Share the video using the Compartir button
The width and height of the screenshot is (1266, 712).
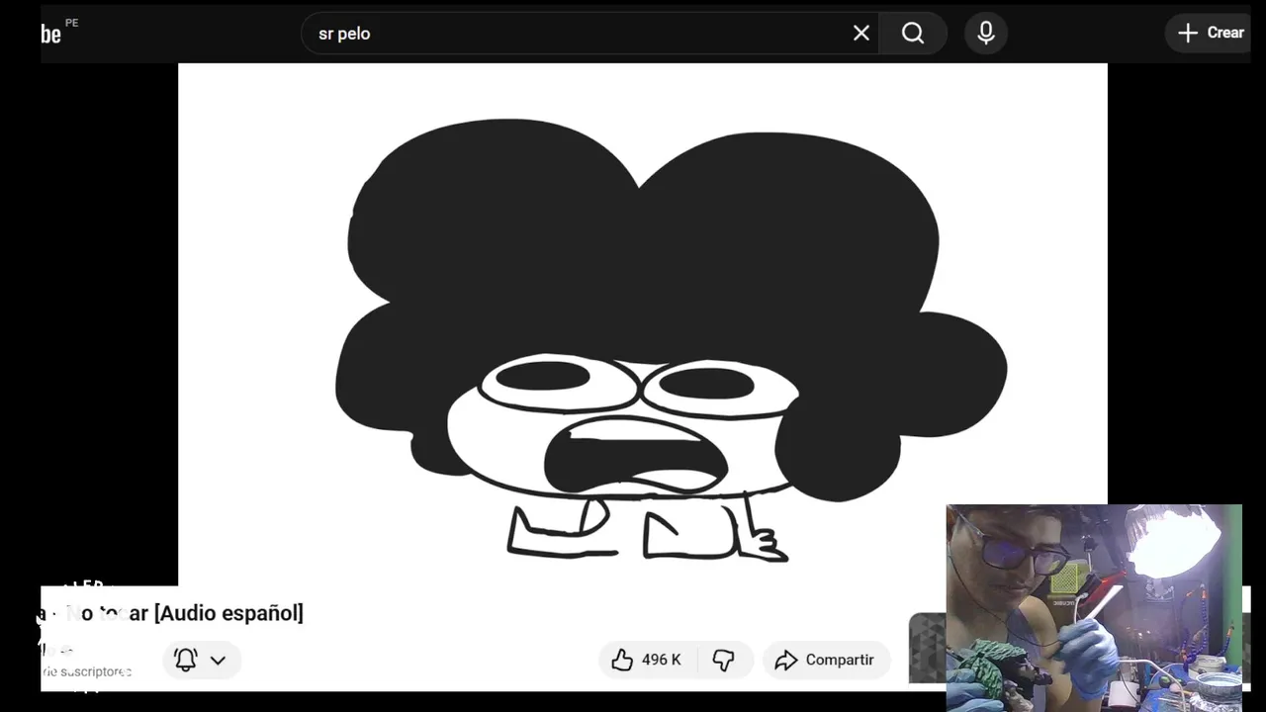point(826,660)
